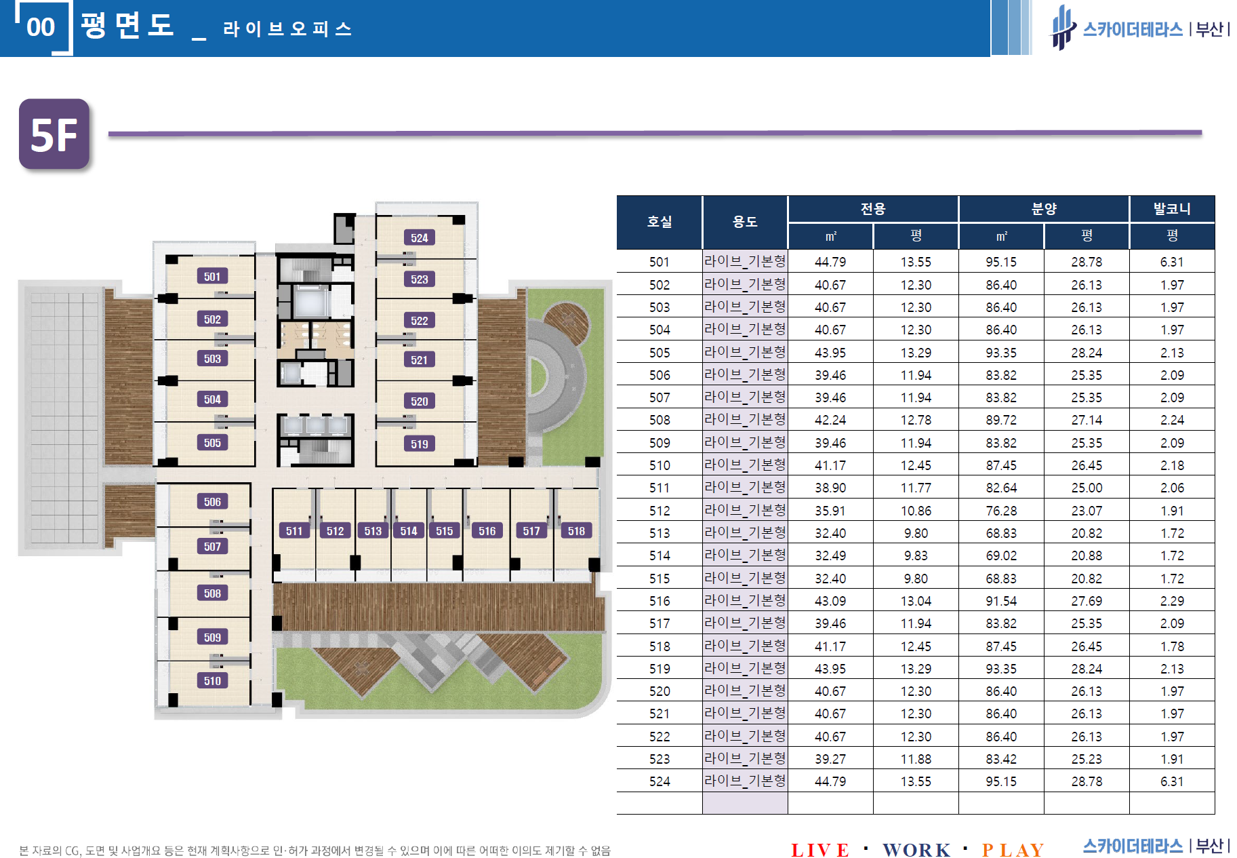The width and height of the screenshot is (1237, 858).
Task: Select room label 505 on the floor plan
Action: [212, 442]
